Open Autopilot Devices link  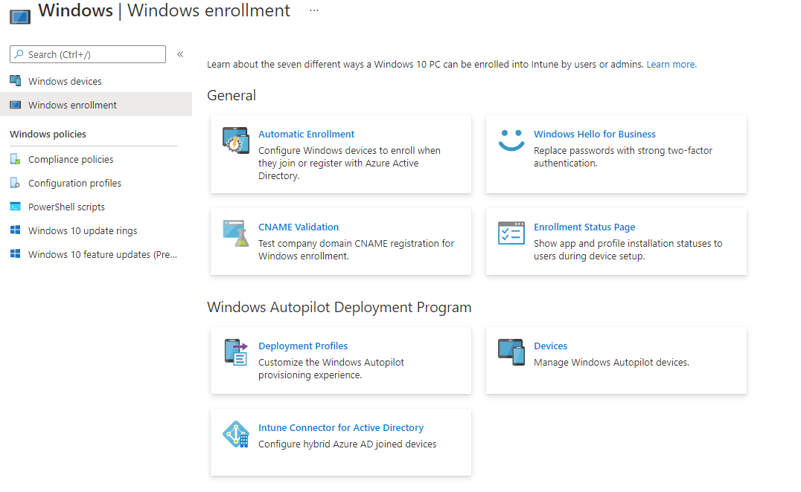(x=551, y=346)
